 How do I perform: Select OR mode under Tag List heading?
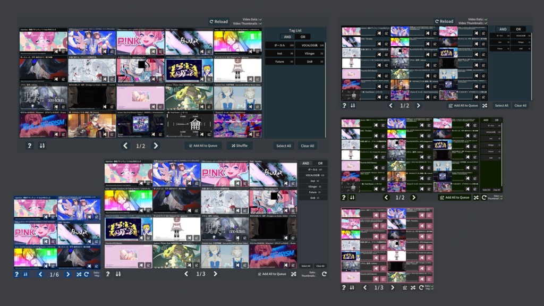(303, 37)
